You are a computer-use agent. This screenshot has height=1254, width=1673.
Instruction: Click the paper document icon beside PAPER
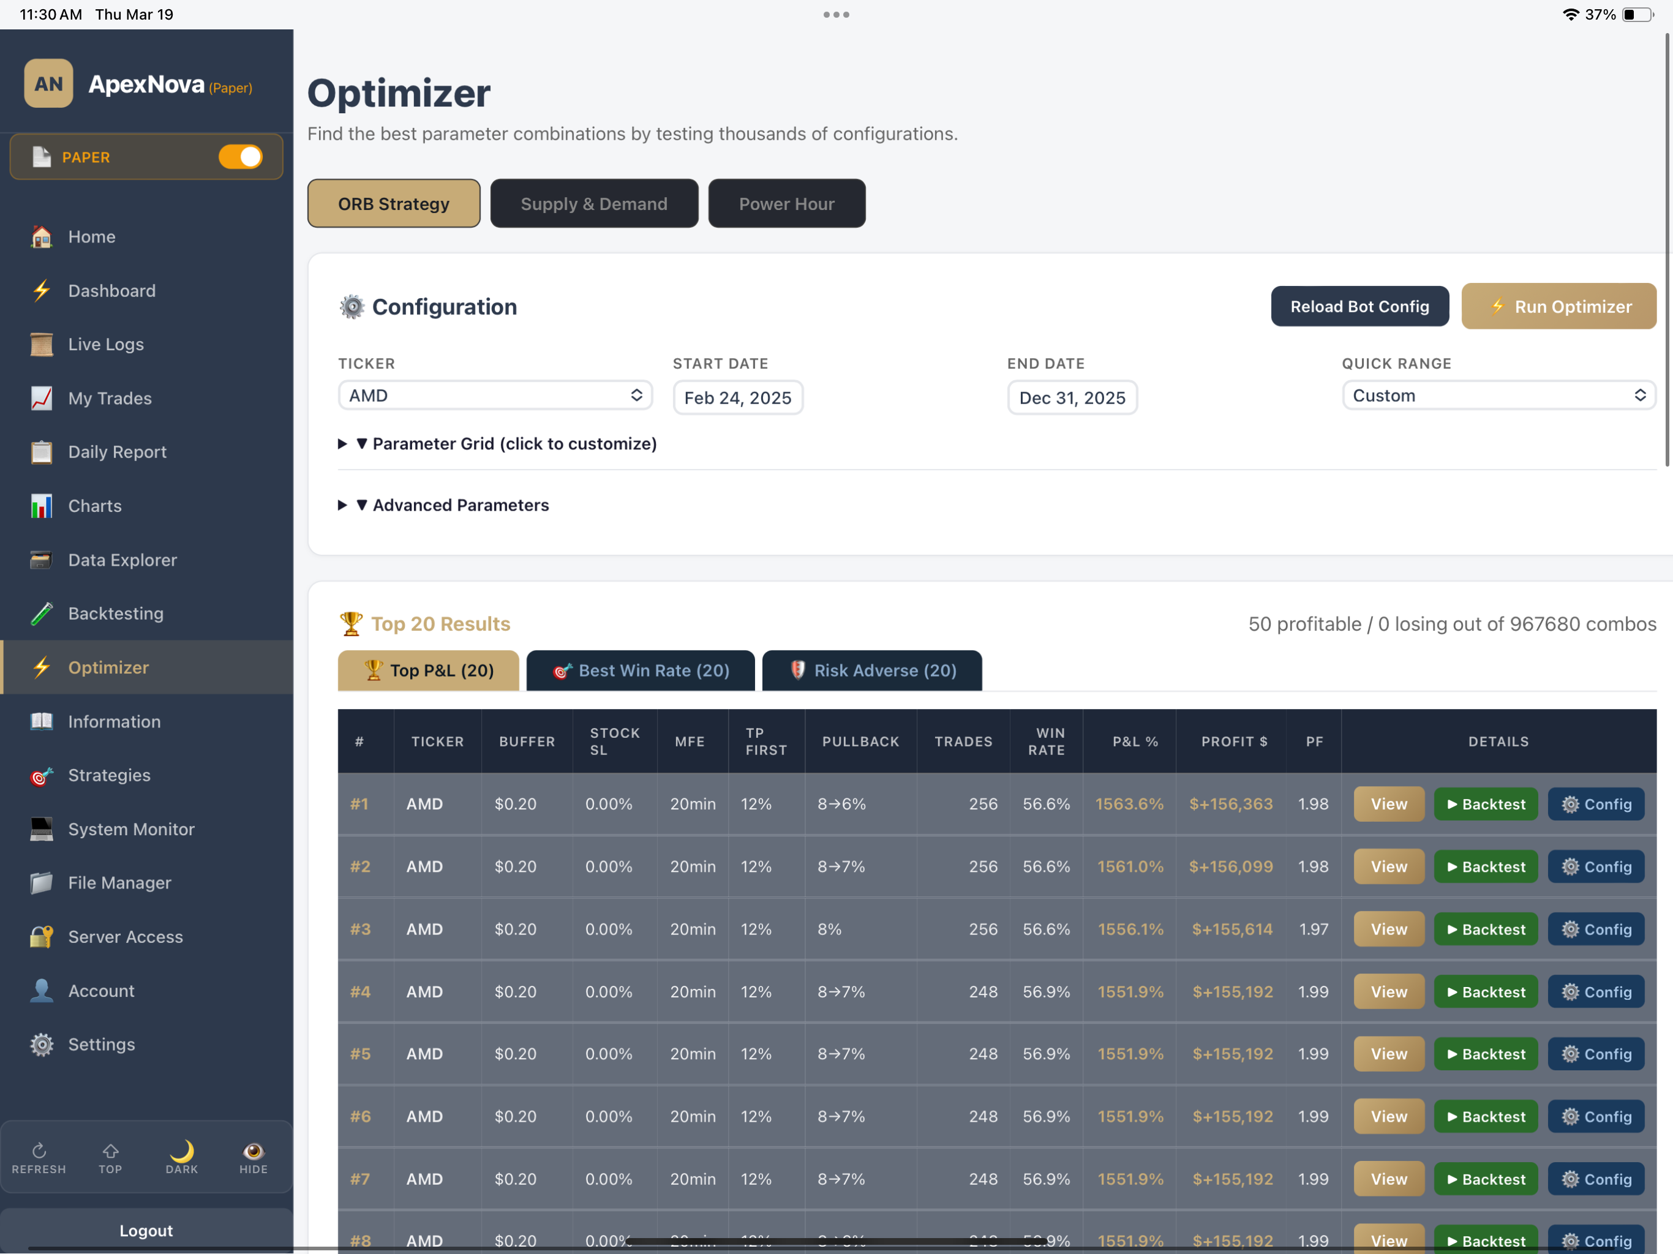pos(42,157)
